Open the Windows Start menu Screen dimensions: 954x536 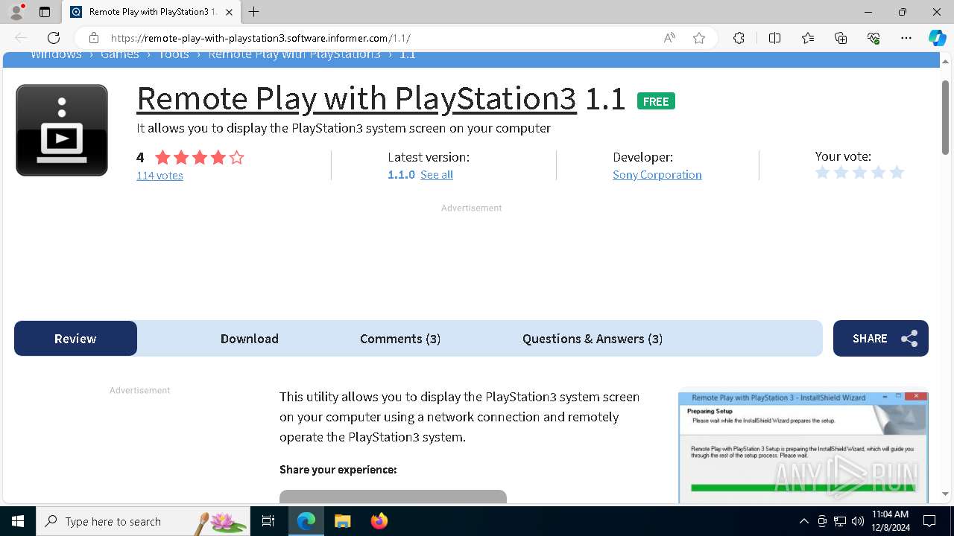tap(18, 521)
